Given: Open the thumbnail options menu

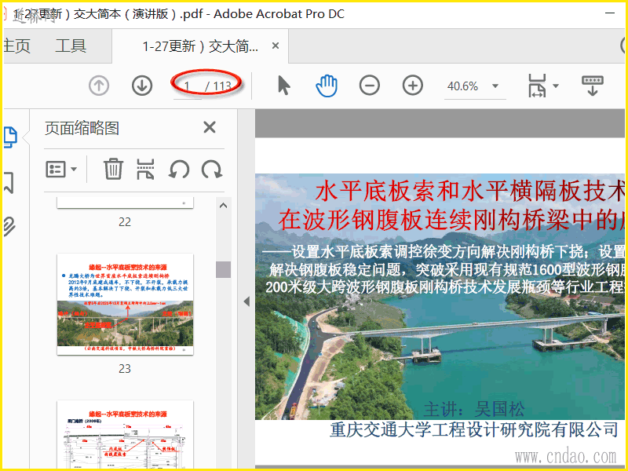Looking at the screenshot, I should (61, 170).
